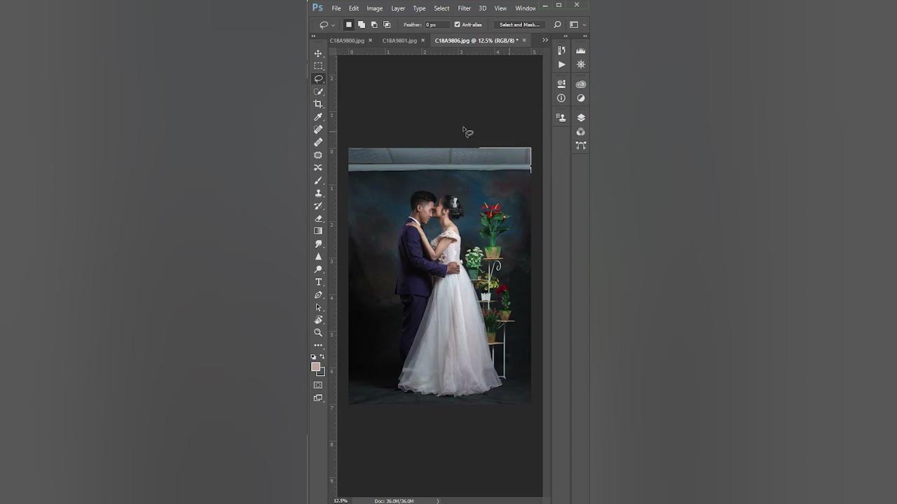Select the Crop tool

tap(318, 104)
